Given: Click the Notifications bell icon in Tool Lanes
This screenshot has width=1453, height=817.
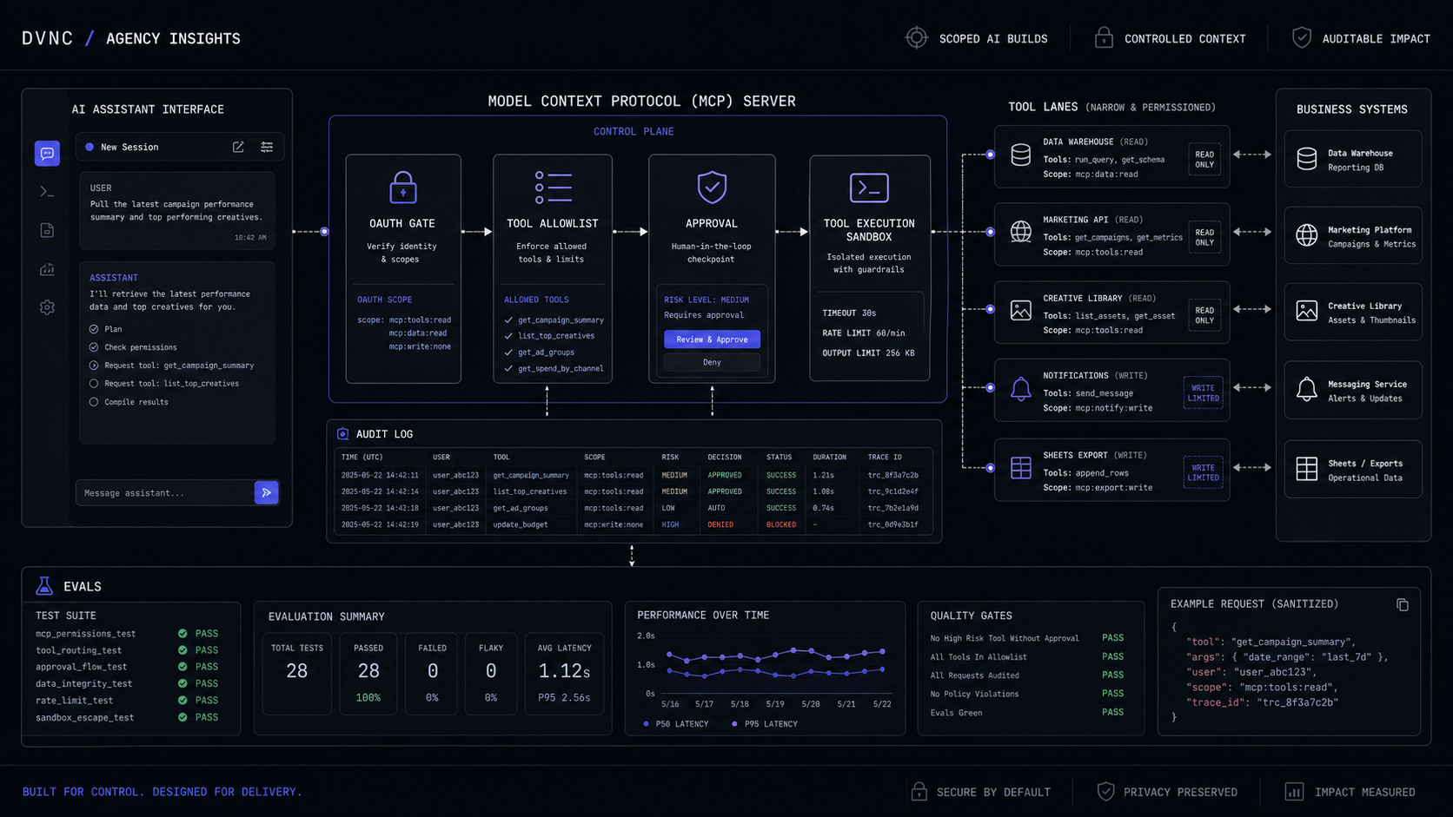Looking at the screenshot, I should click(x=1021, y=389).
